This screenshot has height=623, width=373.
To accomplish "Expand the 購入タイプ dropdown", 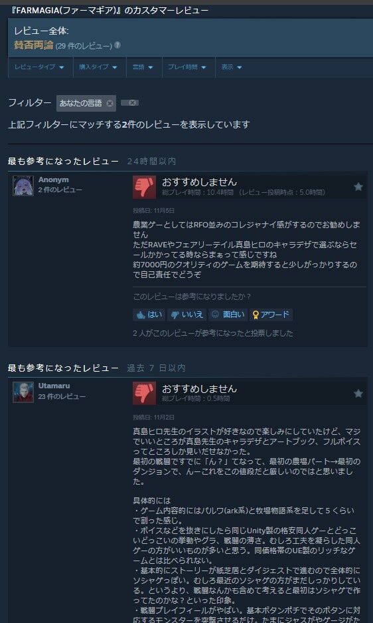I will pyautogui.click(x=99, y=67).
